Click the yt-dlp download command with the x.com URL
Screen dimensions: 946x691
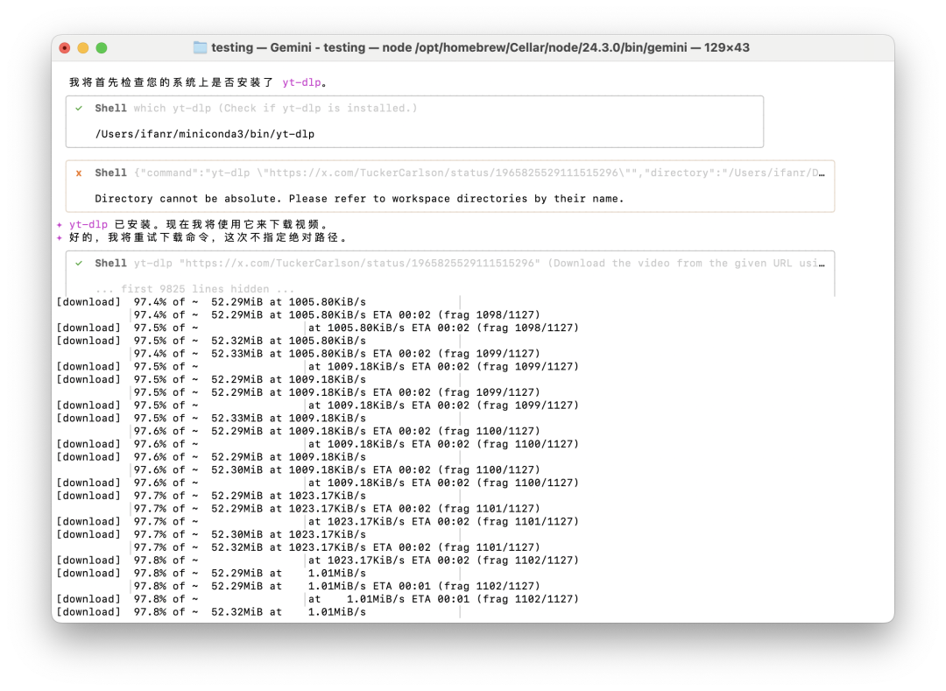479,264
